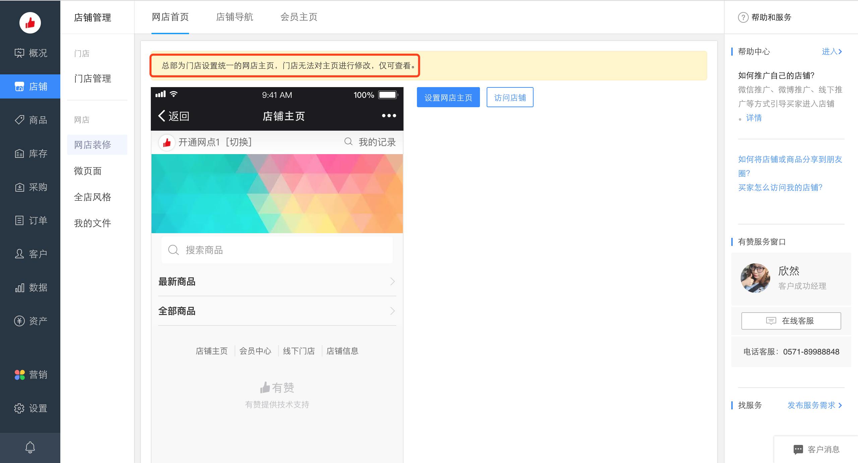This screenshot has height=463, width=858.
Task: Switch to the 店铺导航 tab
Action: pos(235,17)
